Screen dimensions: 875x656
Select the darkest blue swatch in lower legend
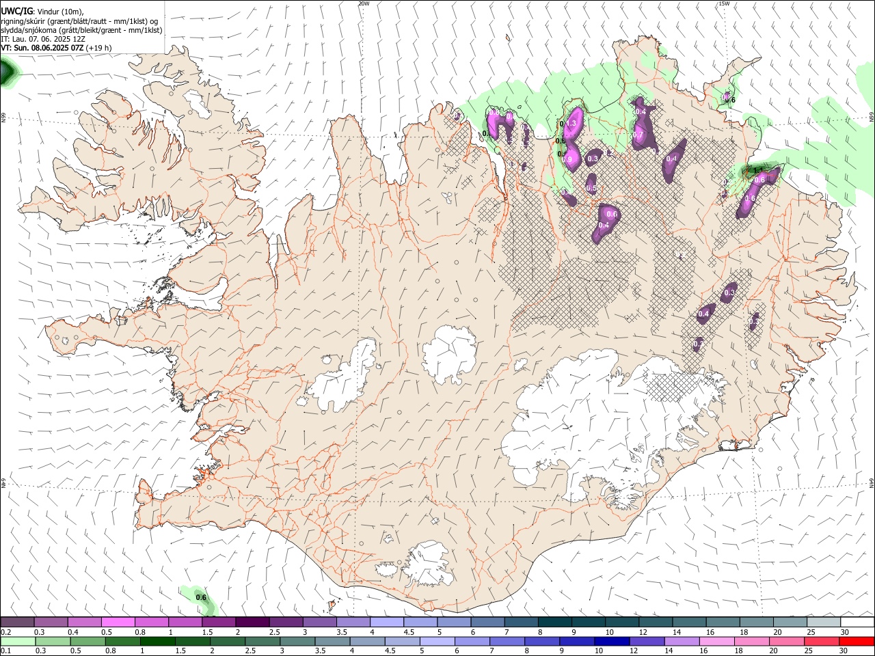coord(612,641)
